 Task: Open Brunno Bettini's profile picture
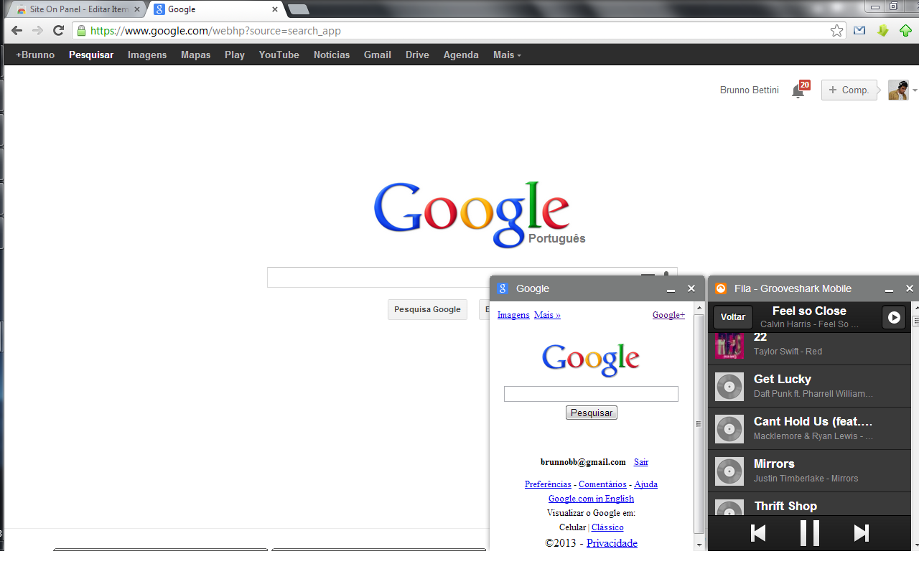click(898, 90)
